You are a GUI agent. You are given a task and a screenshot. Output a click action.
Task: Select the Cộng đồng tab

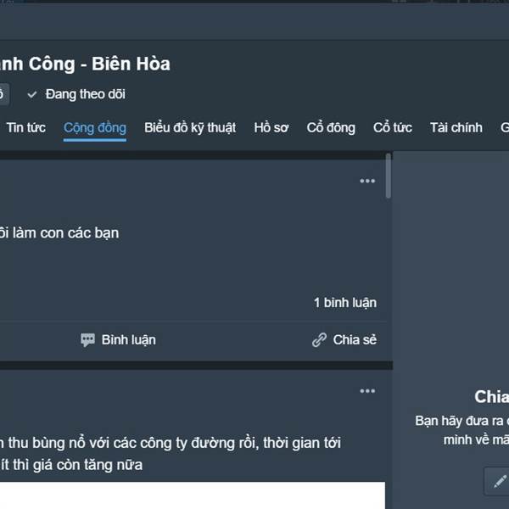point(95,128)
